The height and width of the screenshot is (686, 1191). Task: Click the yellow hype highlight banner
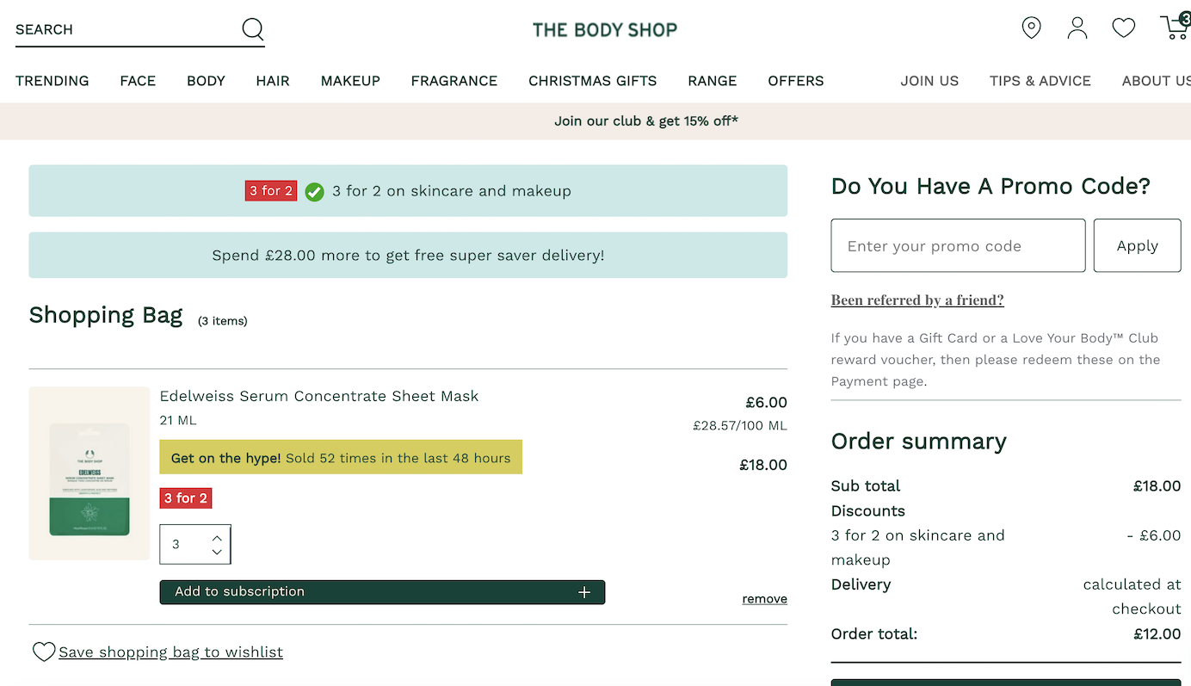pyautogui.click(x=341, y=457)
